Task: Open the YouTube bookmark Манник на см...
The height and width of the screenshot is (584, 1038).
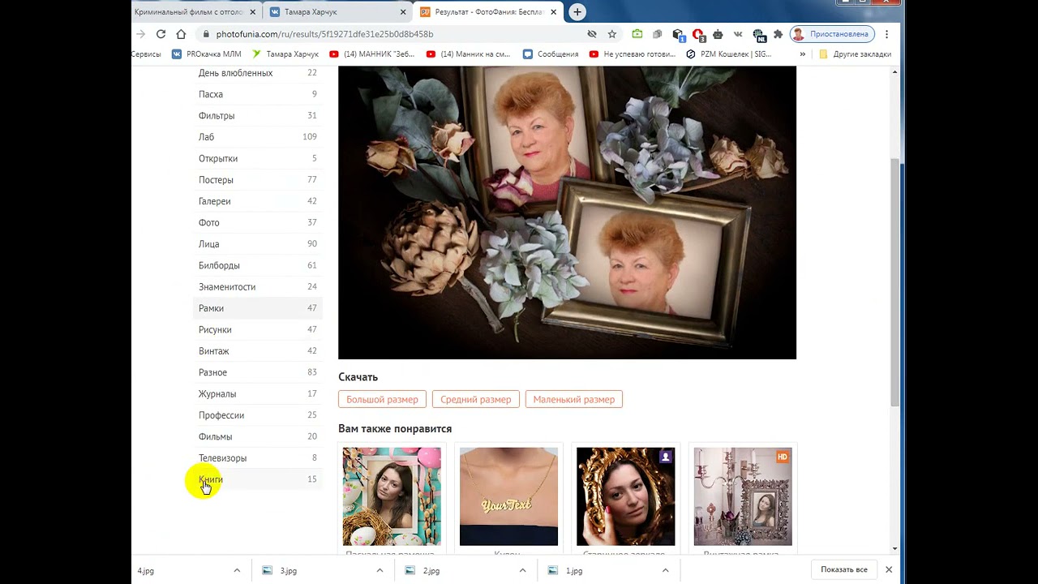Action: 468,54
